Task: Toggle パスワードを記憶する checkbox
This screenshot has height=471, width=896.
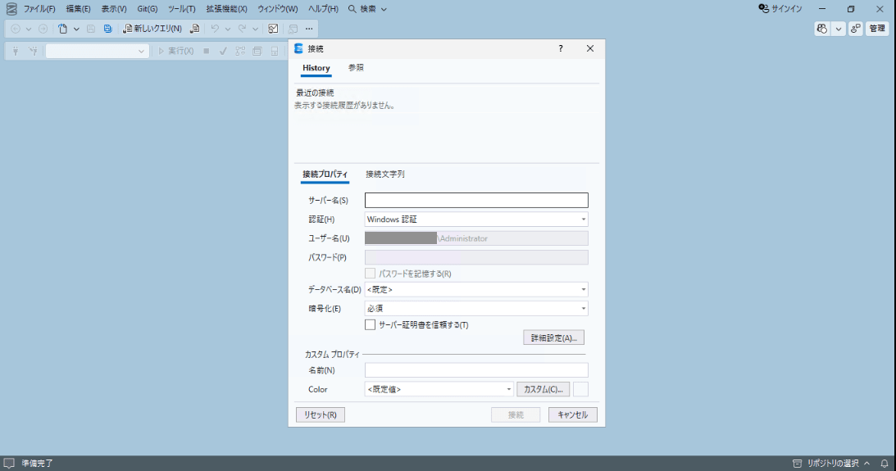Action: tap(371, 274)
